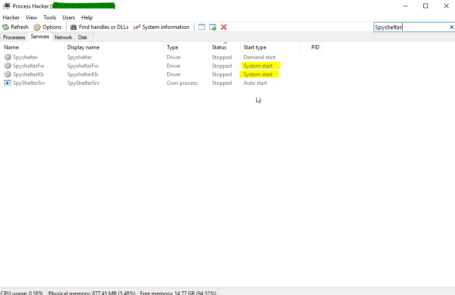This screenshot has height=295, width=455.
Task: Click window icon of SpyShelterSrv service
Action: [8, 83]
